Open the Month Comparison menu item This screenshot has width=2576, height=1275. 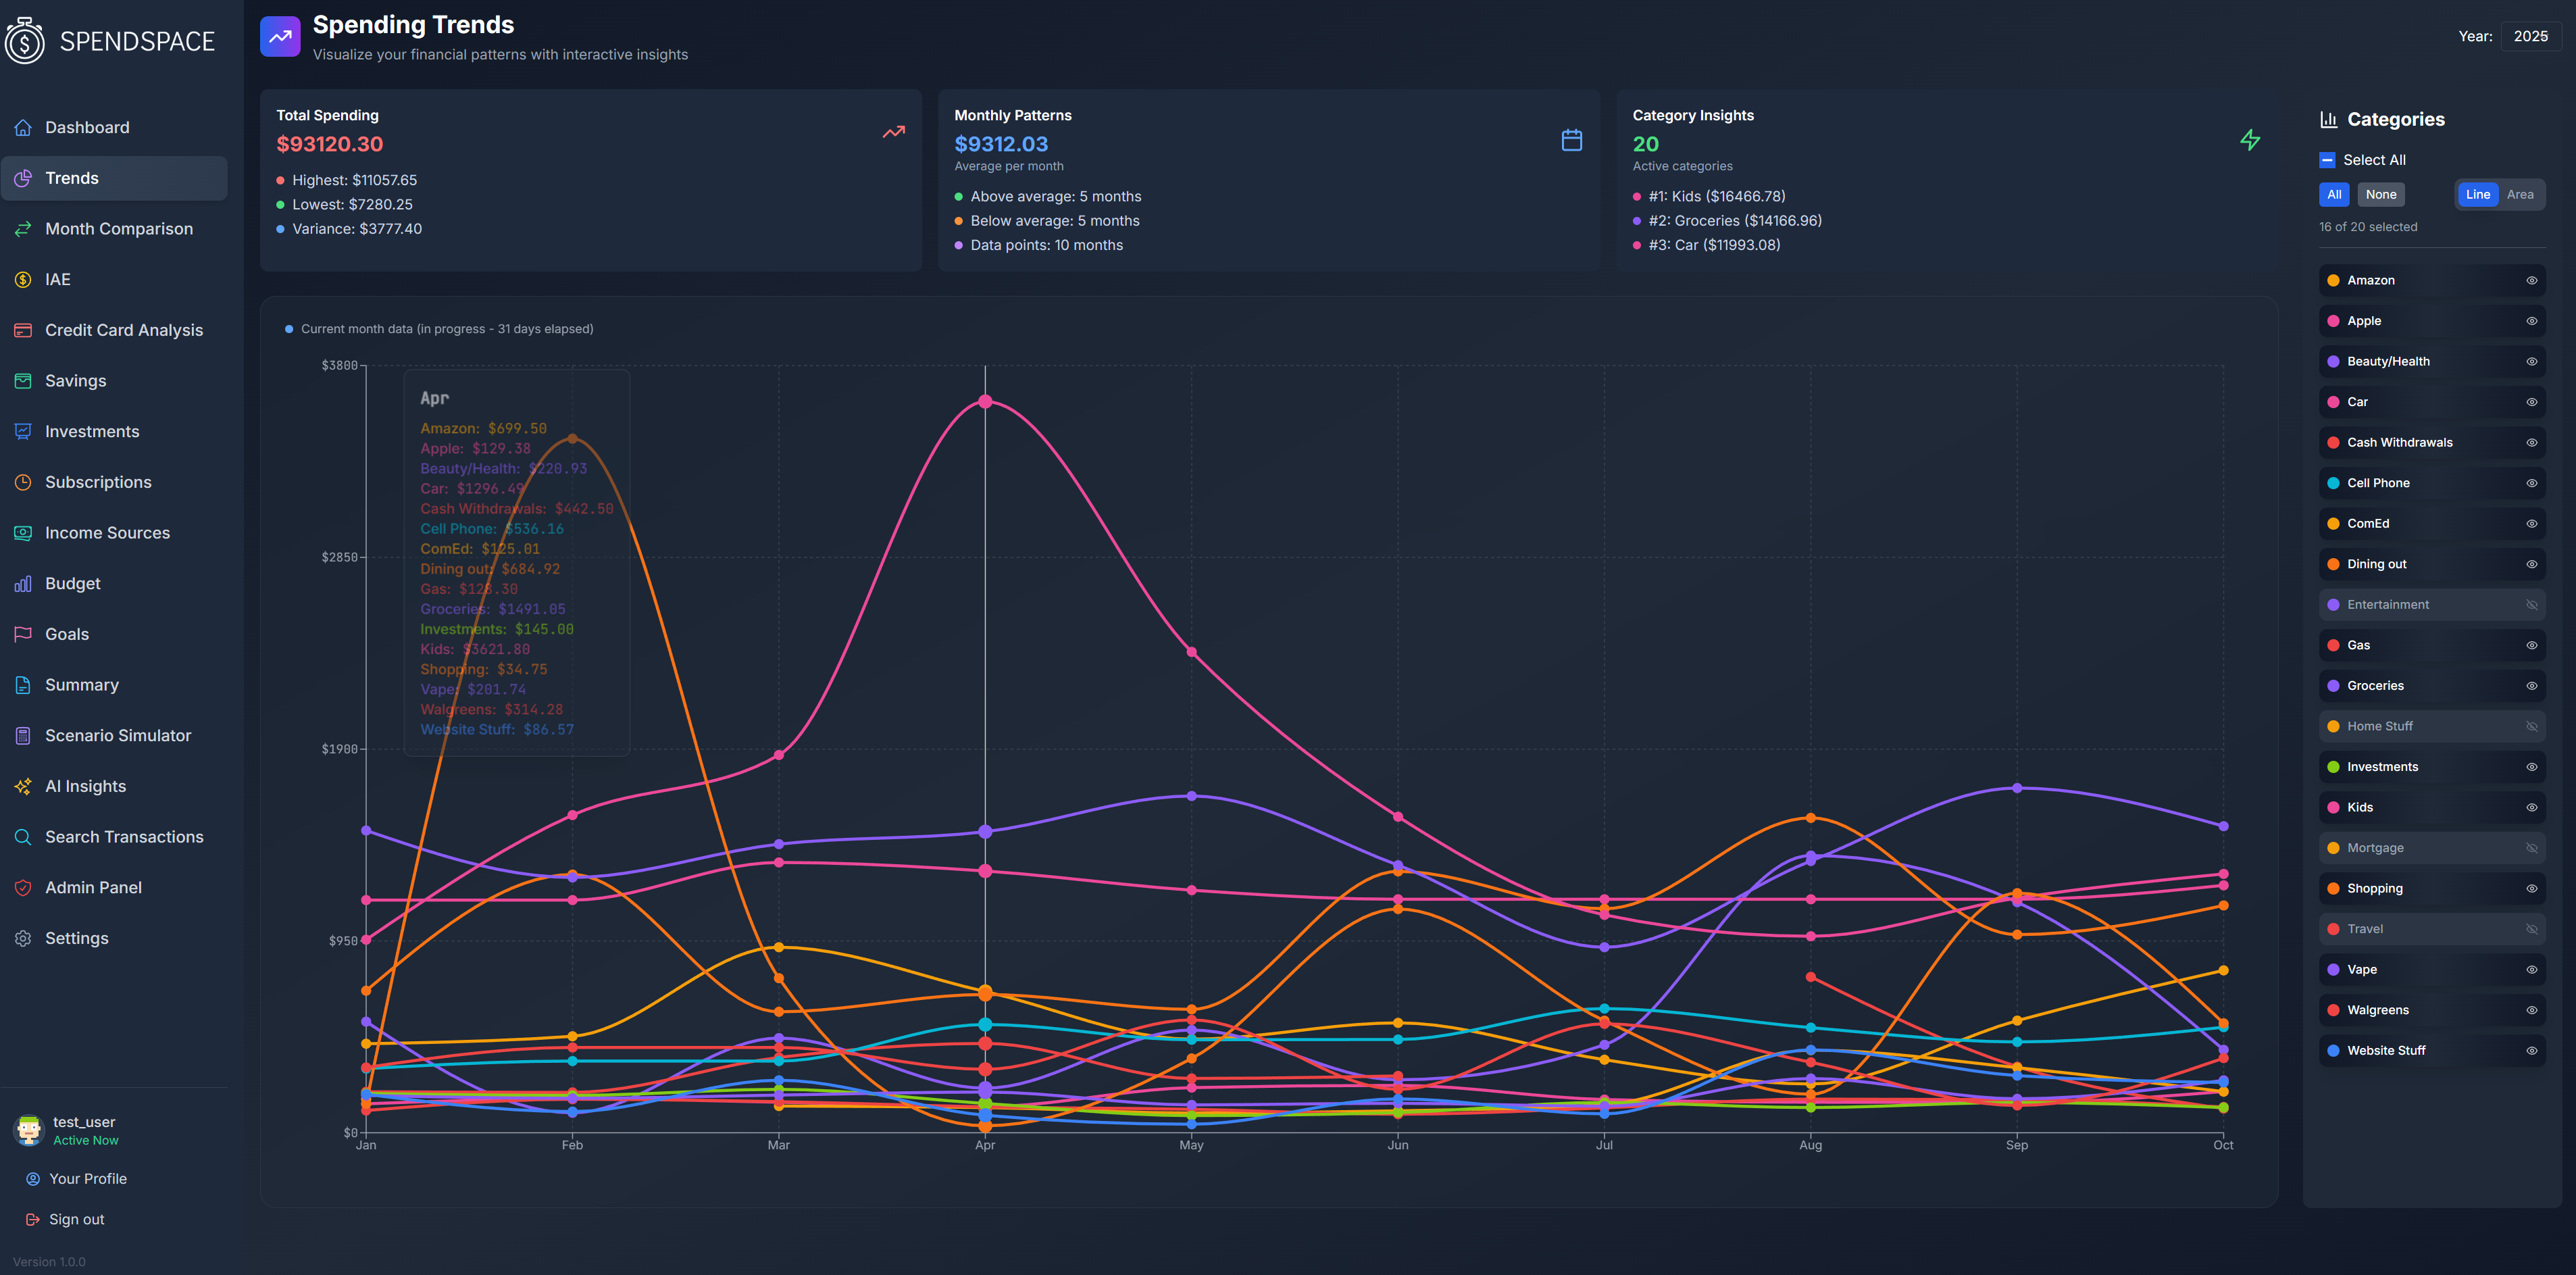pyautogui.click(x=118, y=229)
